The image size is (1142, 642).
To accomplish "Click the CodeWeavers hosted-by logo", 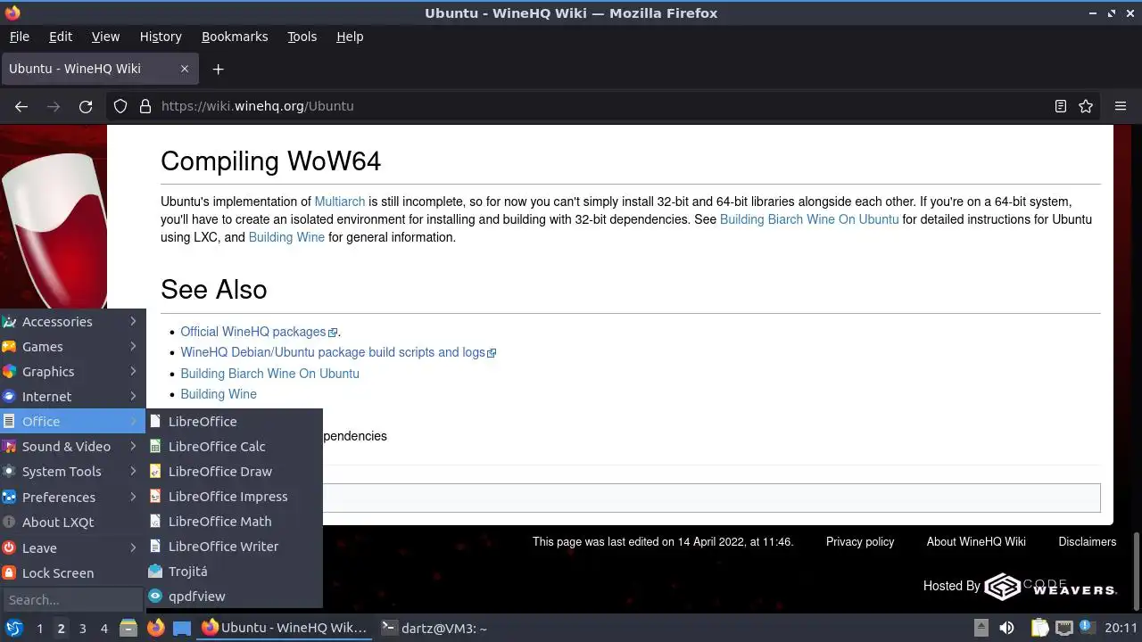I will (x=1050, y=586).
